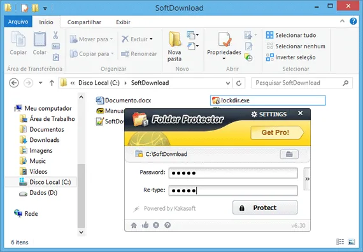The width and height of the screenshot is (363, 252).
Task: Open the Arquivo menu
Action: [x=18, y=22]
